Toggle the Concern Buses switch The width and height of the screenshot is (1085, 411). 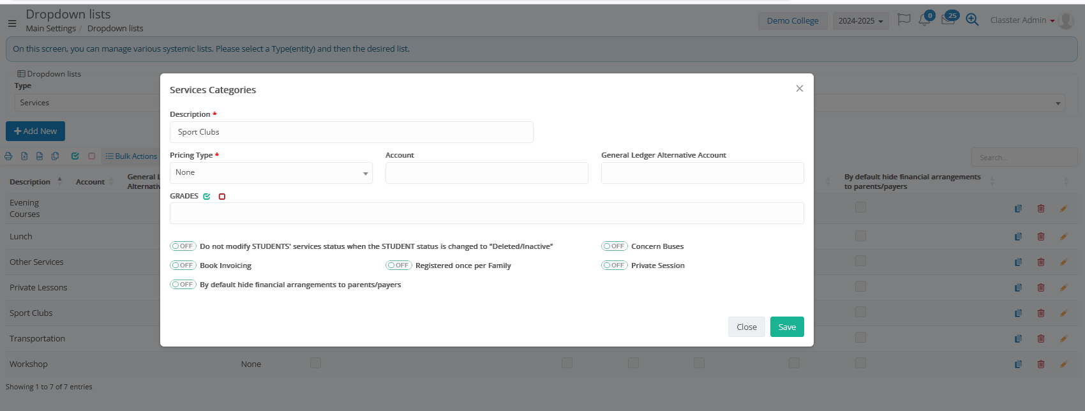pyautogui.click(x=614, y=246)
